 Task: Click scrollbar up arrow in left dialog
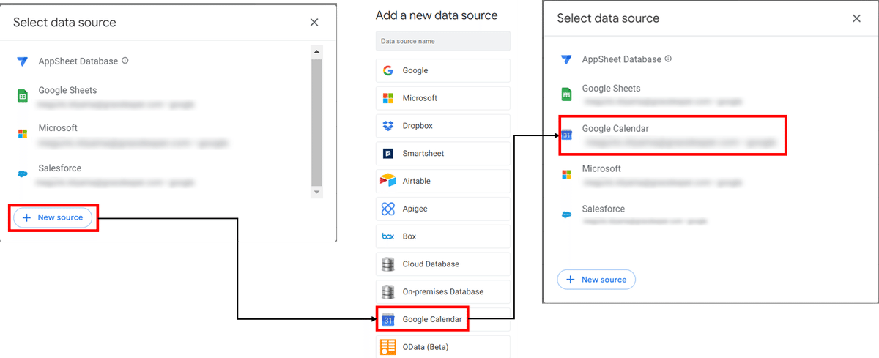[316, 52]
